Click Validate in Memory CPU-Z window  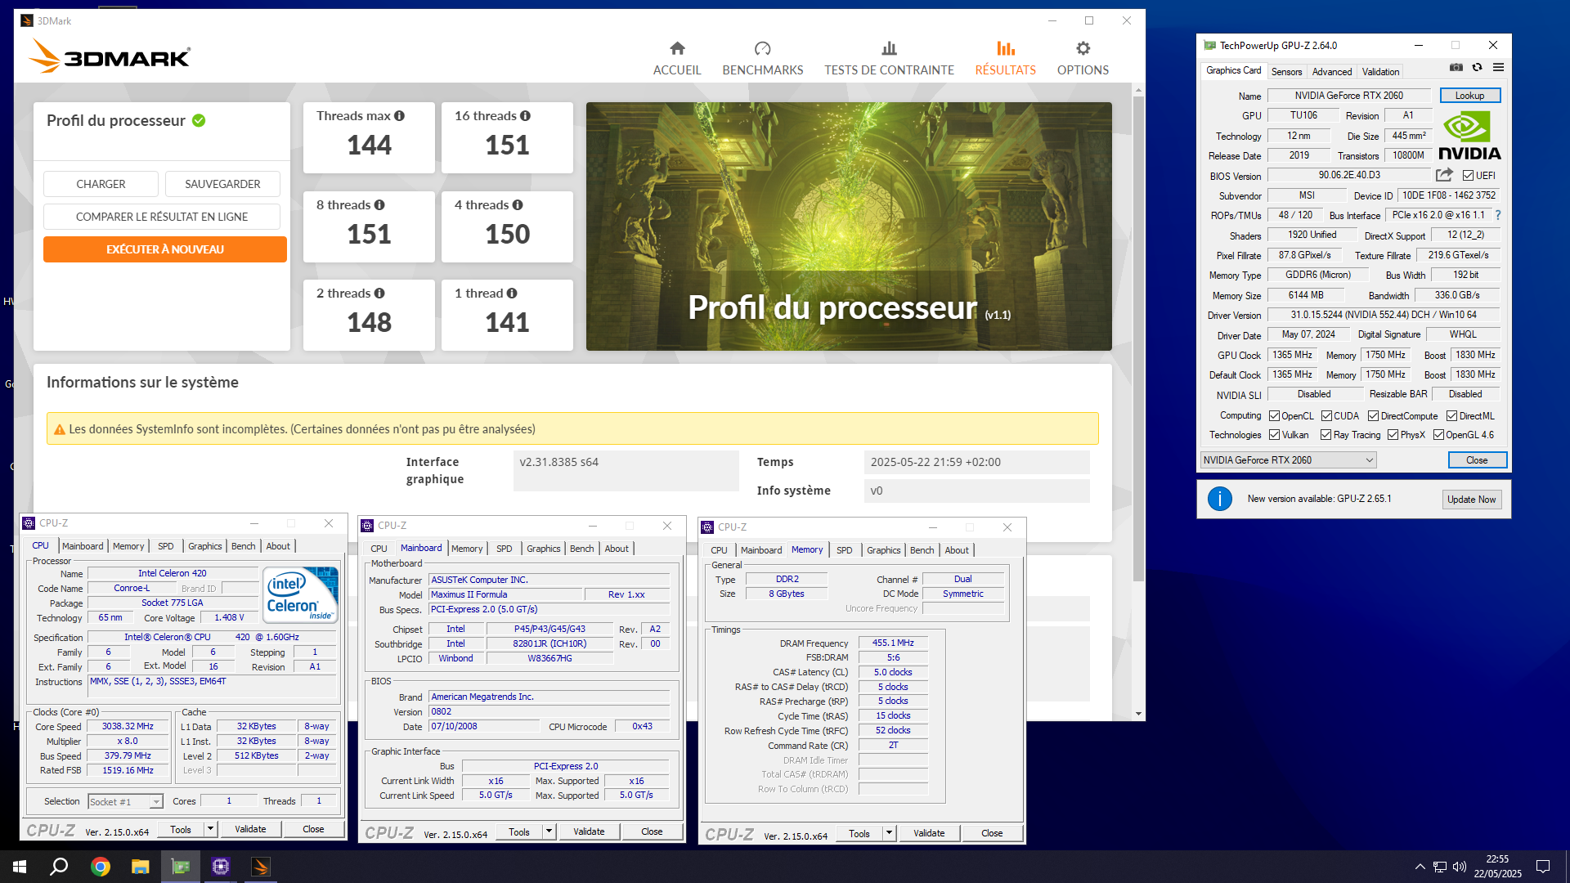pos(929,833)
